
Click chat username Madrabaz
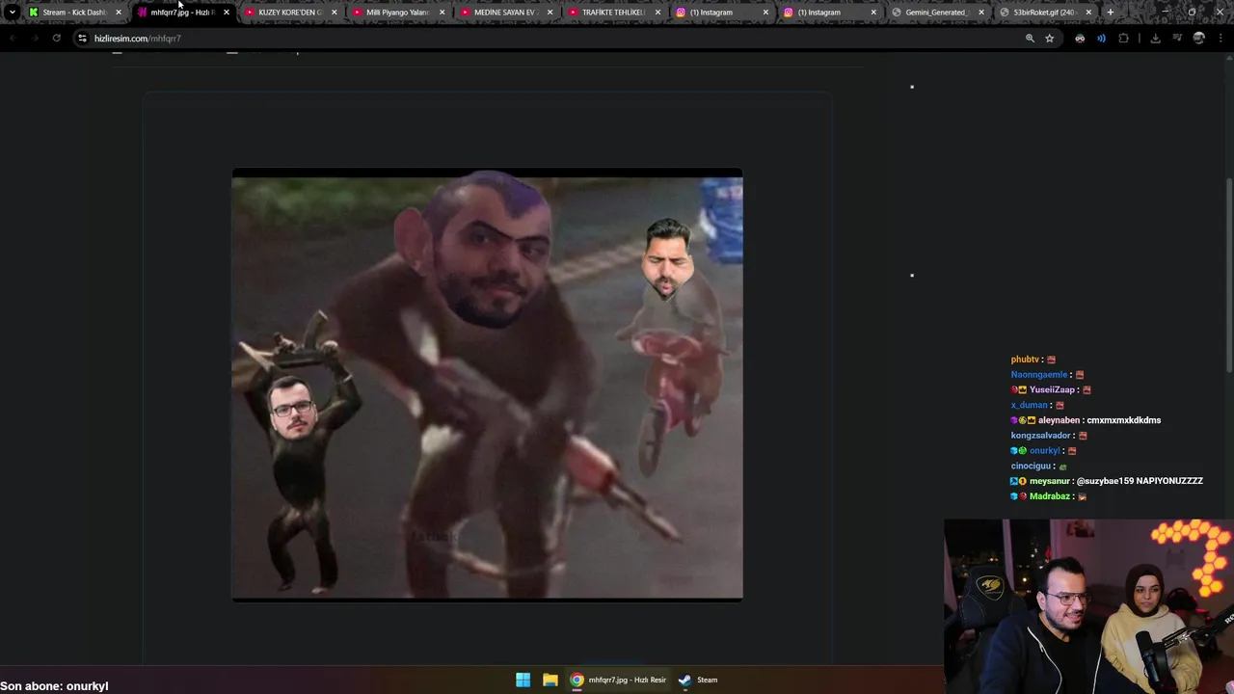tap(1050, 496)
